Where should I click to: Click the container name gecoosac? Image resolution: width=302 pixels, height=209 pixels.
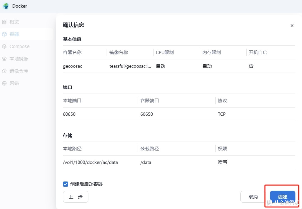[x=72, y=66]
